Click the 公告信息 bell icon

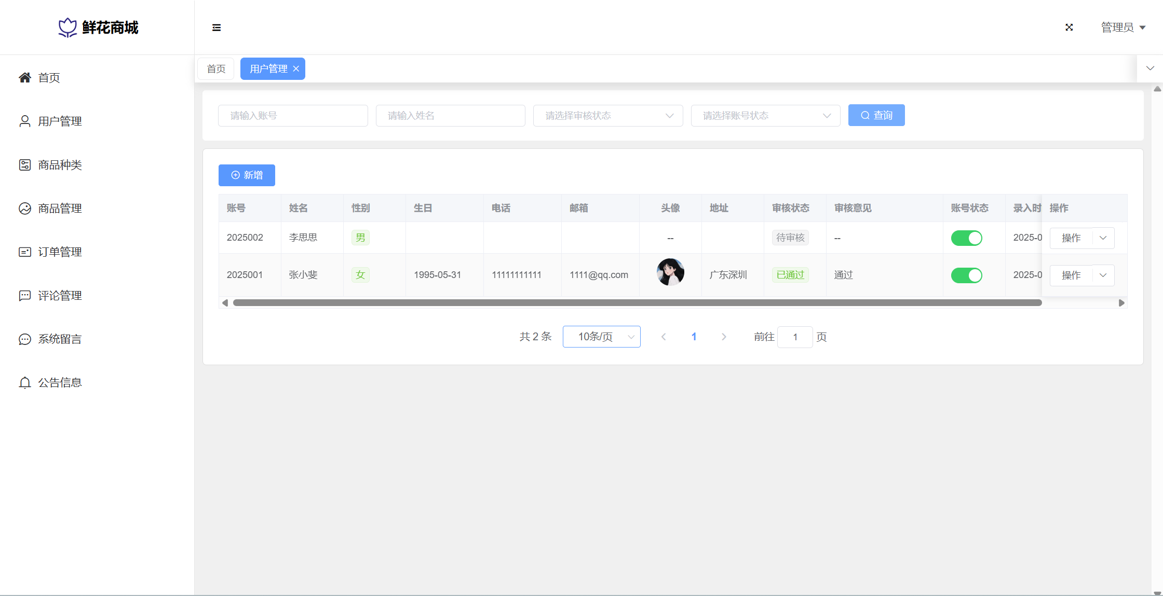(24, 383)
